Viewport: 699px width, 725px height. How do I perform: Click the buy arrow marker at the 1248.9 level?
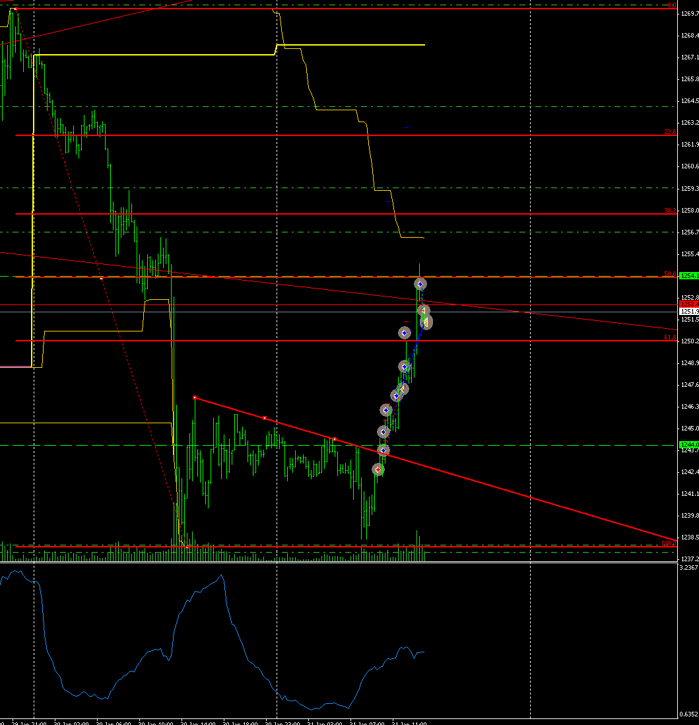click(404, 366)
